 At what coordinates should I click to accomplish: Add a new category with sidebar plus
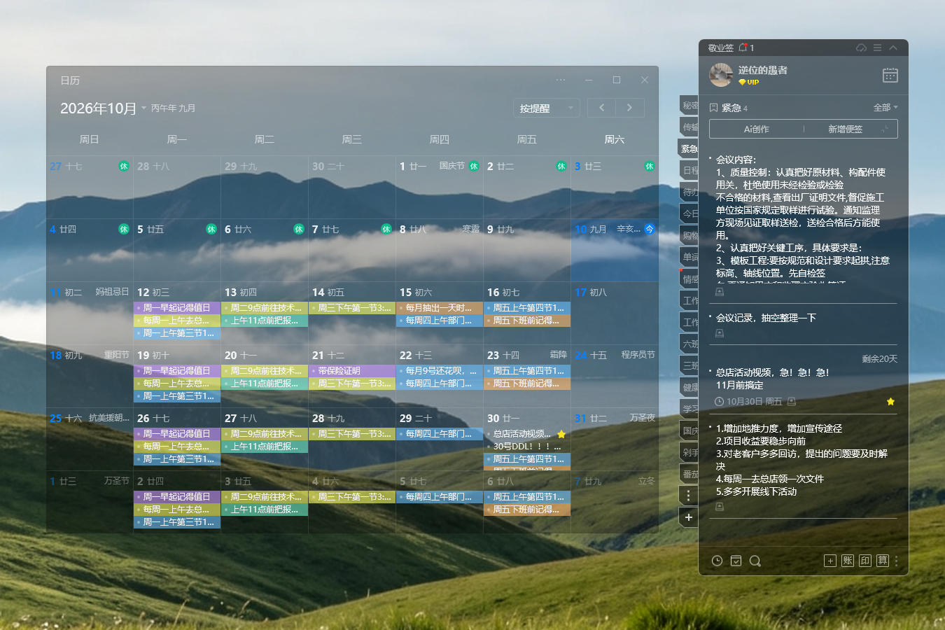pyautogui.click(x=689, y=517)
